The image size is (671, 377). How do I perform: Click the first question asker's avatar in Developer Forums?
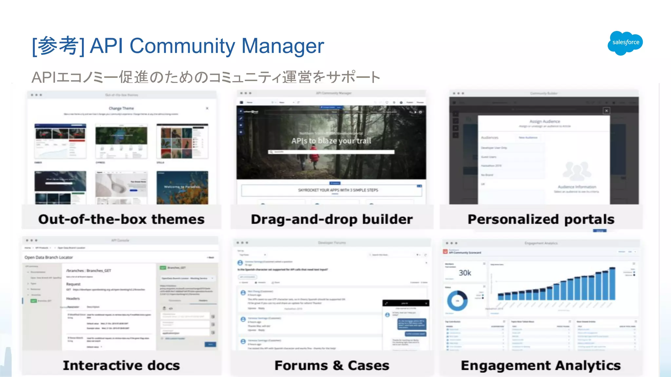click(x=240, y=263)
